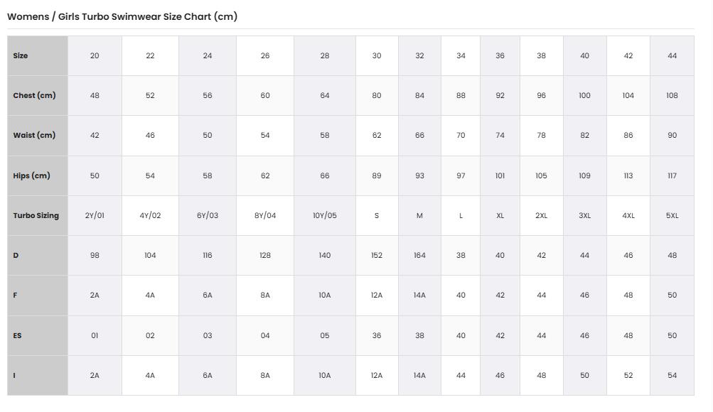This screenshot has height=412, width=713.
Task: Click the size chart title heading
Action: coord(122,17)
